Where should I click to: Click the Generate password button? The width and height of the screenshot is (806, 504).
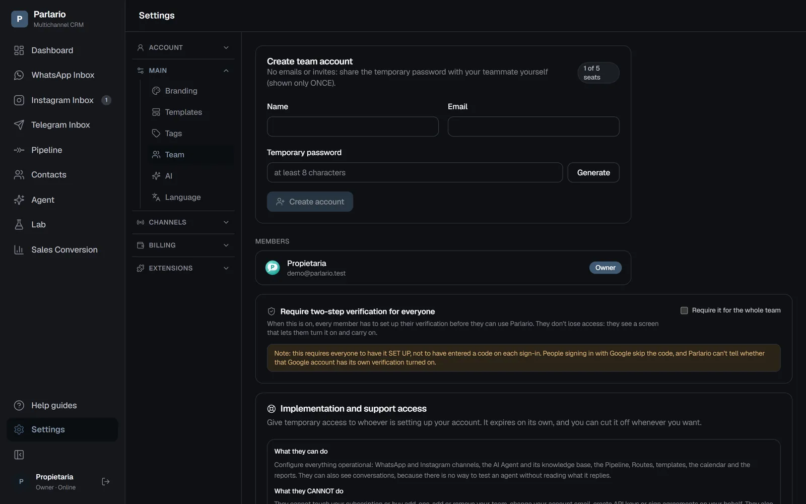(593, 172)
